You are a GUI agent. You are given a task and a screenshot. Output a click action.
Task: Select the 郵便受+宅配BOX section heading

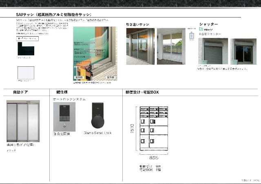pyautogui.click(x=142, y=92)
